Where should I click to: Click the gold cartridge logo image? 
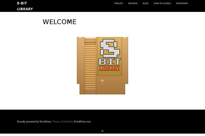click(x=102, y=66)
